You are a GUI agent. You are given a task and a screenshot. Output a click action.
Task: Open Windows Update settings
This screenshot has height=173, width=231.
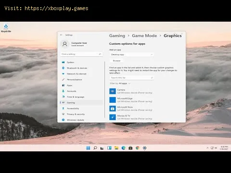click(81, 120)
